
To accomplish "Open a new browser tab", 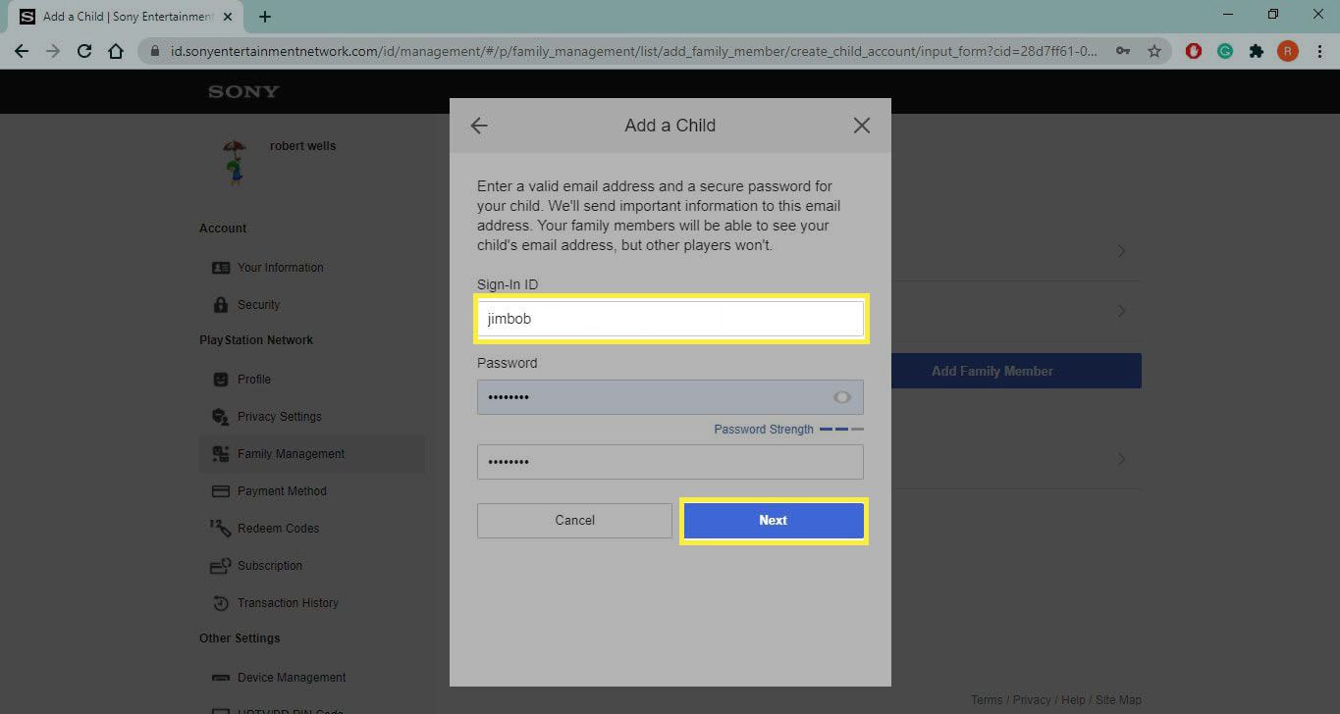I will coord(265,17).
